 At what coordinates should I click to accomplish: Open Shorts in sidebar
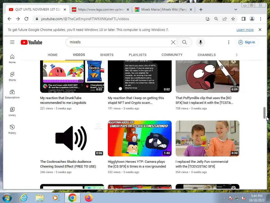click(12, 76)
